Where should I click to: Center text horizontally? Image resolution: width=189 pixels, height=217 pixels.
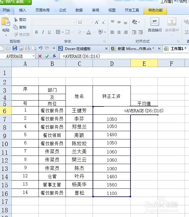[119, 32]
